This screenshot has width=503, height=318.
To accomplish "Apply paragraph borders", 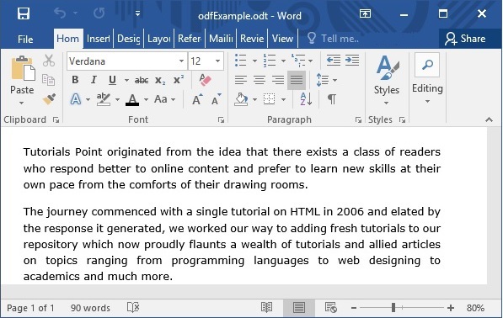I will pos(269,99).
